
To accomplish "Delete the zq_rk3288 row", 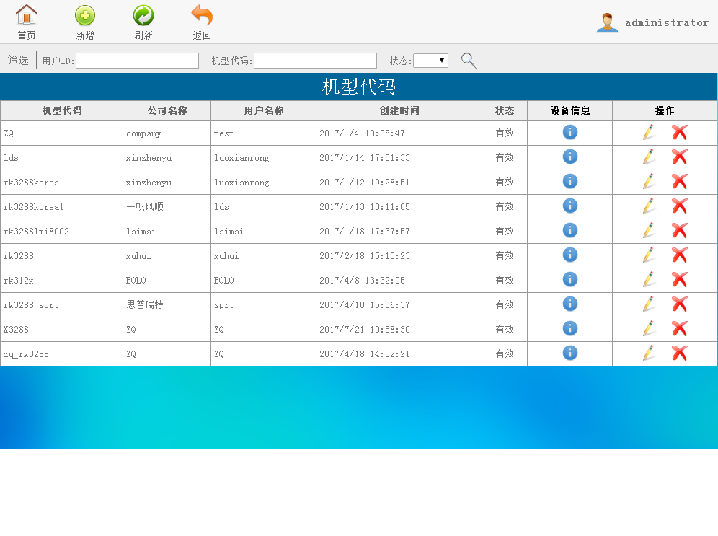I will pyautogui.click(x=679, y=353).
